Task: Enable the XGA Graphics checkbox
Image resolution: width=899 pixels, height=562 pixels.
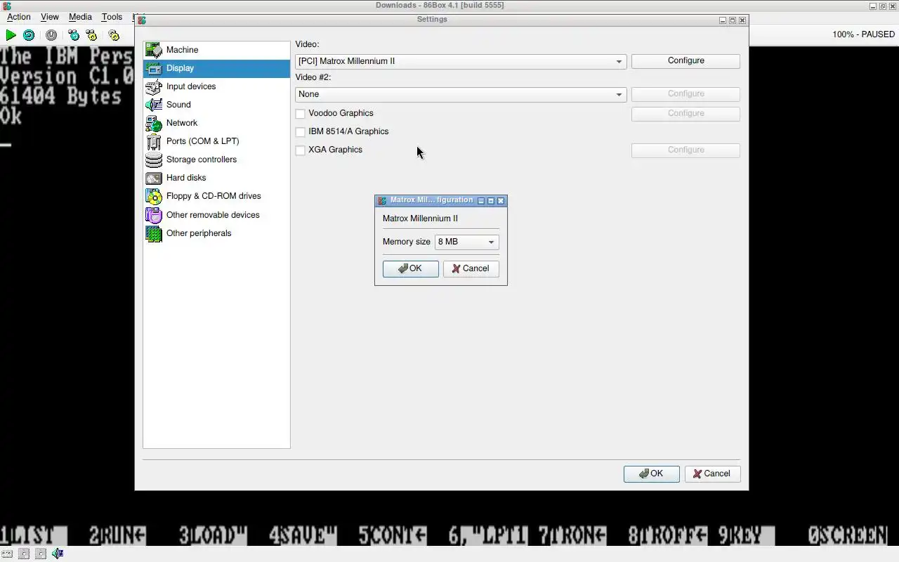Action: (x=300, y=150)
